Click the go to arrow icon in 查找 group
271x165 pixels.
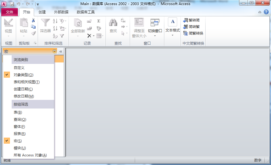123,27
